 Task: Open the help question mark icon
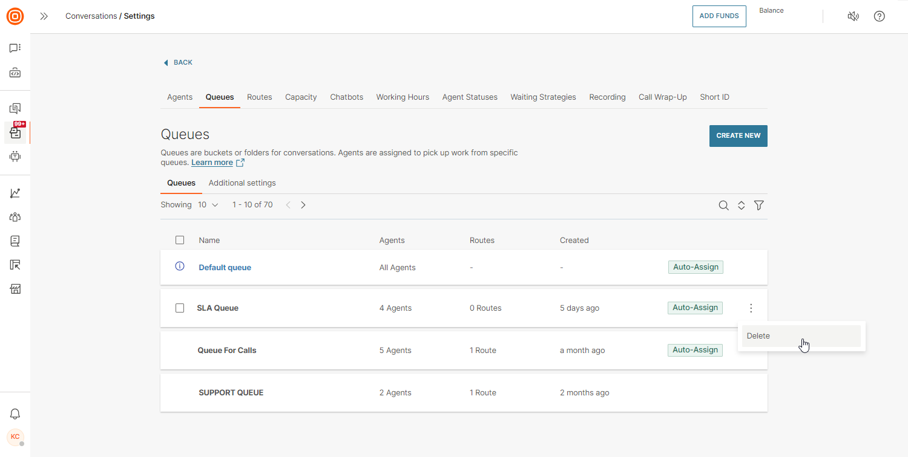click(880, 16)
